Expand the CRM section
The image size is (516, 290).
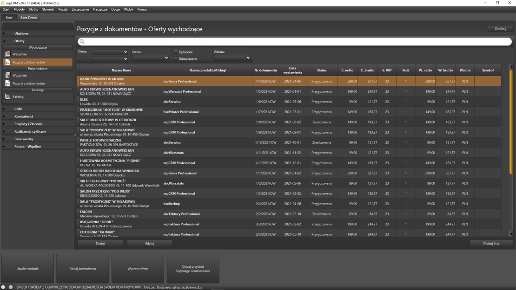pos(38,109)
